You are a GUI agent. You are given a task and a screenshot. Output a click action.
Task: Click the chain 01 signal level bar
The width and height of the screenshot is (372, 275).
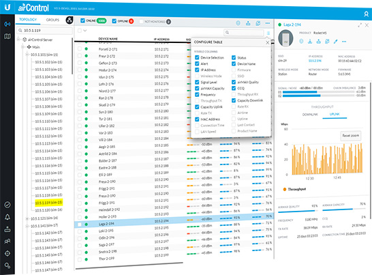pos(319,92)
